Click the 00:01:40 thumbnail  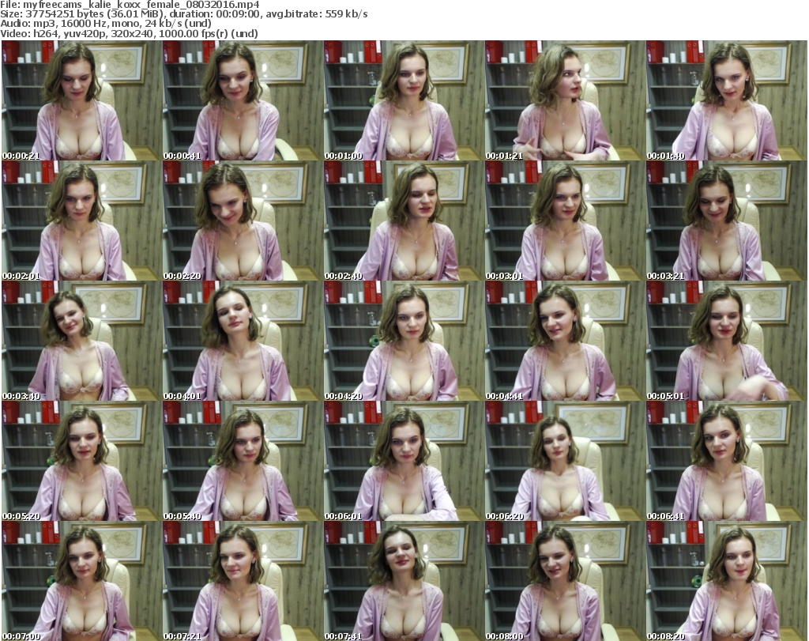[x=726, y=101]
